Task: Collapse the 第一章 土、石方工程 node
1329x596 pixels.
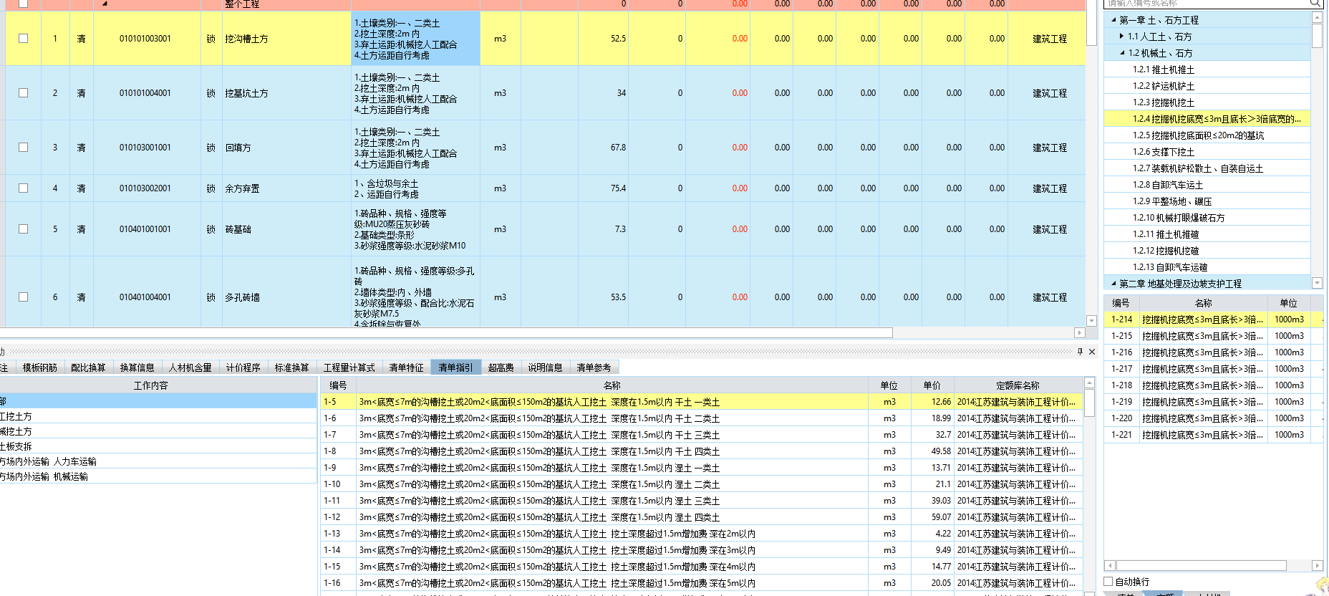Action: [x=1113, y=20]
